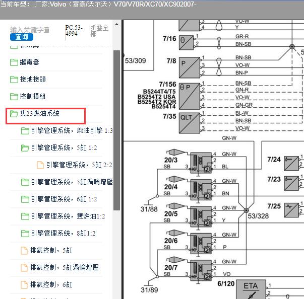
Task: Click the 折叠全部 collapse all link
Action: pyautogui.click(x=99, y=31)
